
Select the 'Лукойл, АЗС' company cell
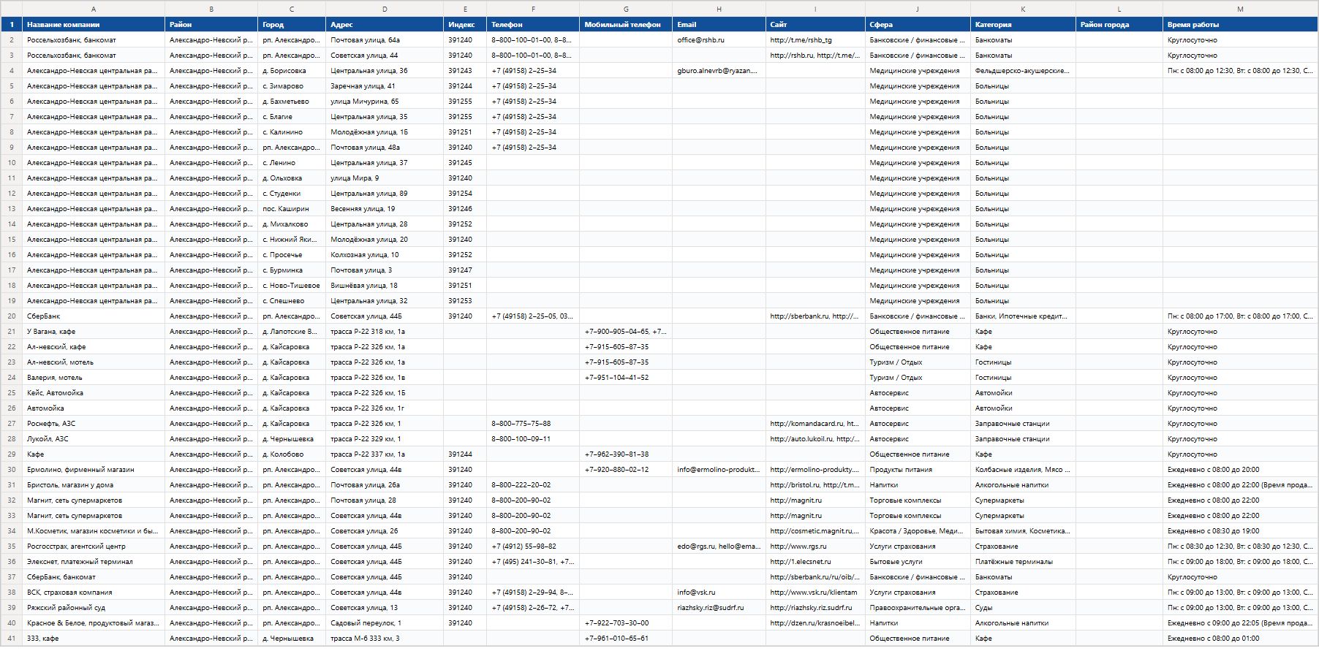pyautogui.click(x=94, y=439)
